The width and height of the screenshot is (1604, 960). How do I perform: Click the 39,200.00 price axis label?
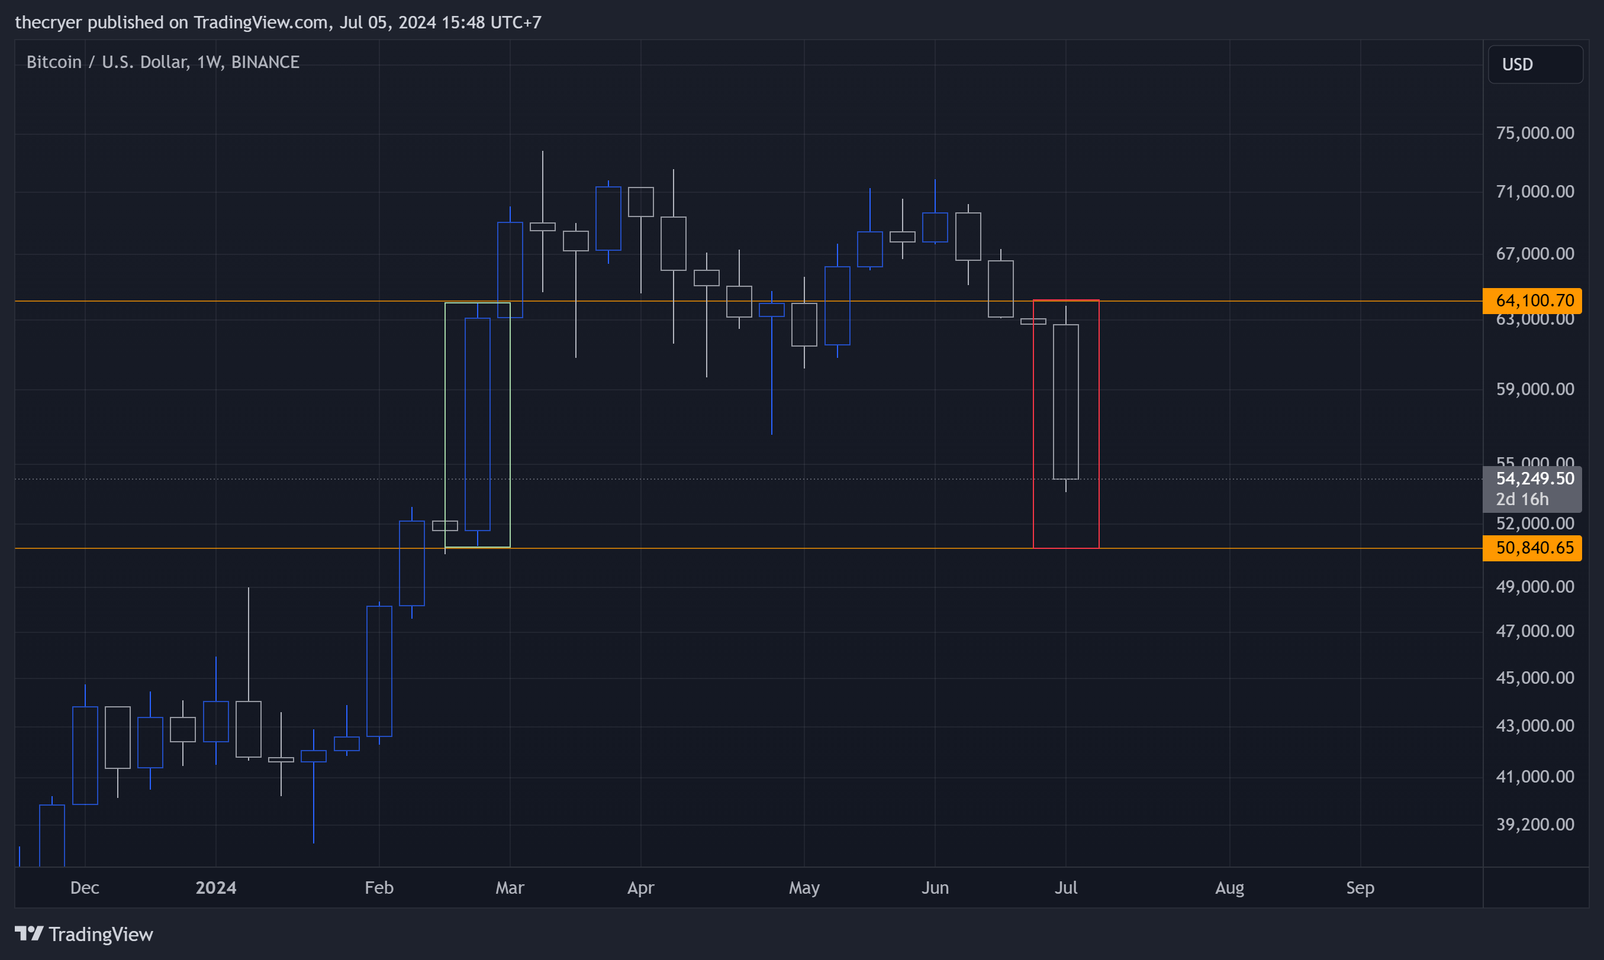pyautogui.click(x=1535, y=825)
